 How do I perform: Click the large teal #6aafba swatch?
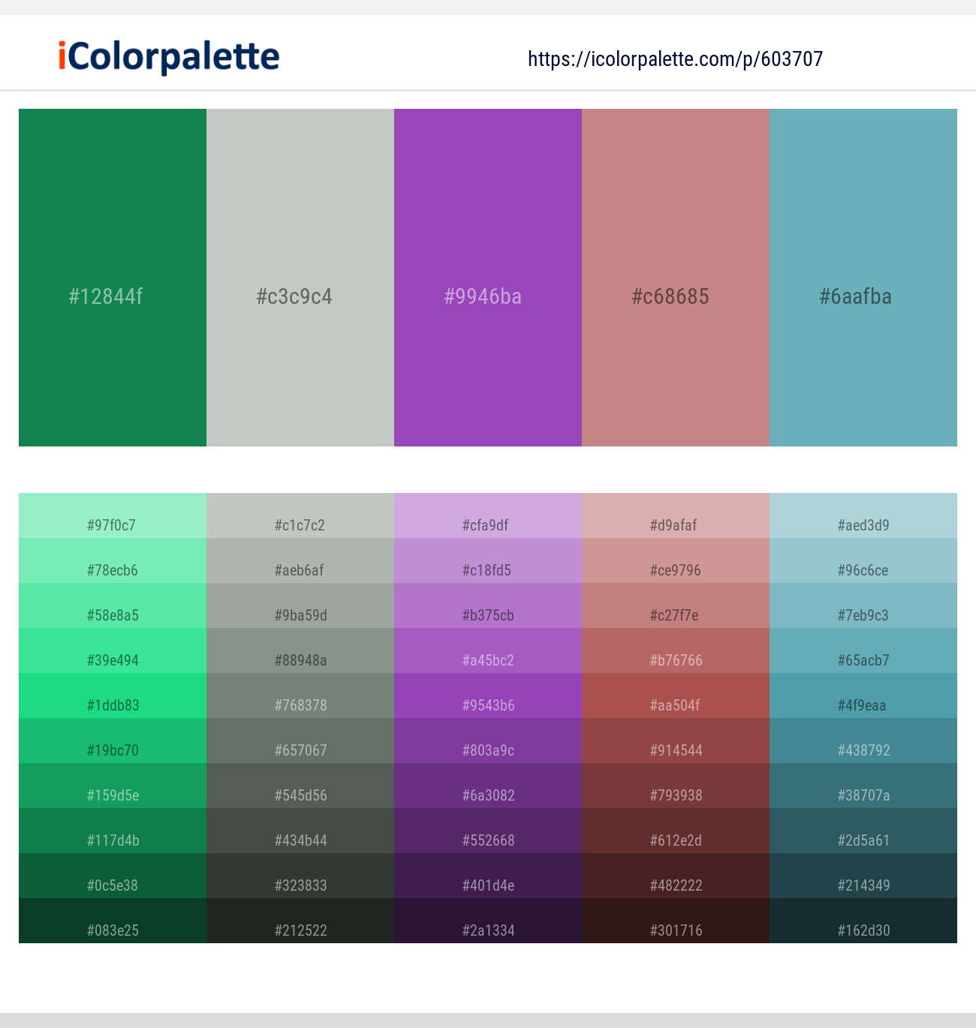pyautogui.click(x=863, y=278)
